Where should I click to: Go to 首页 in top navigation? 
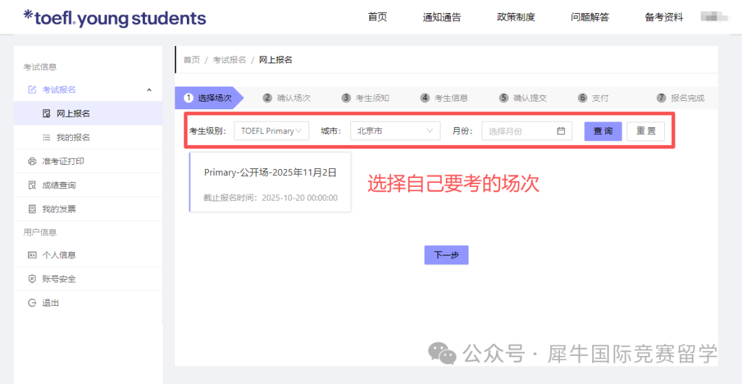coord(378,17)
